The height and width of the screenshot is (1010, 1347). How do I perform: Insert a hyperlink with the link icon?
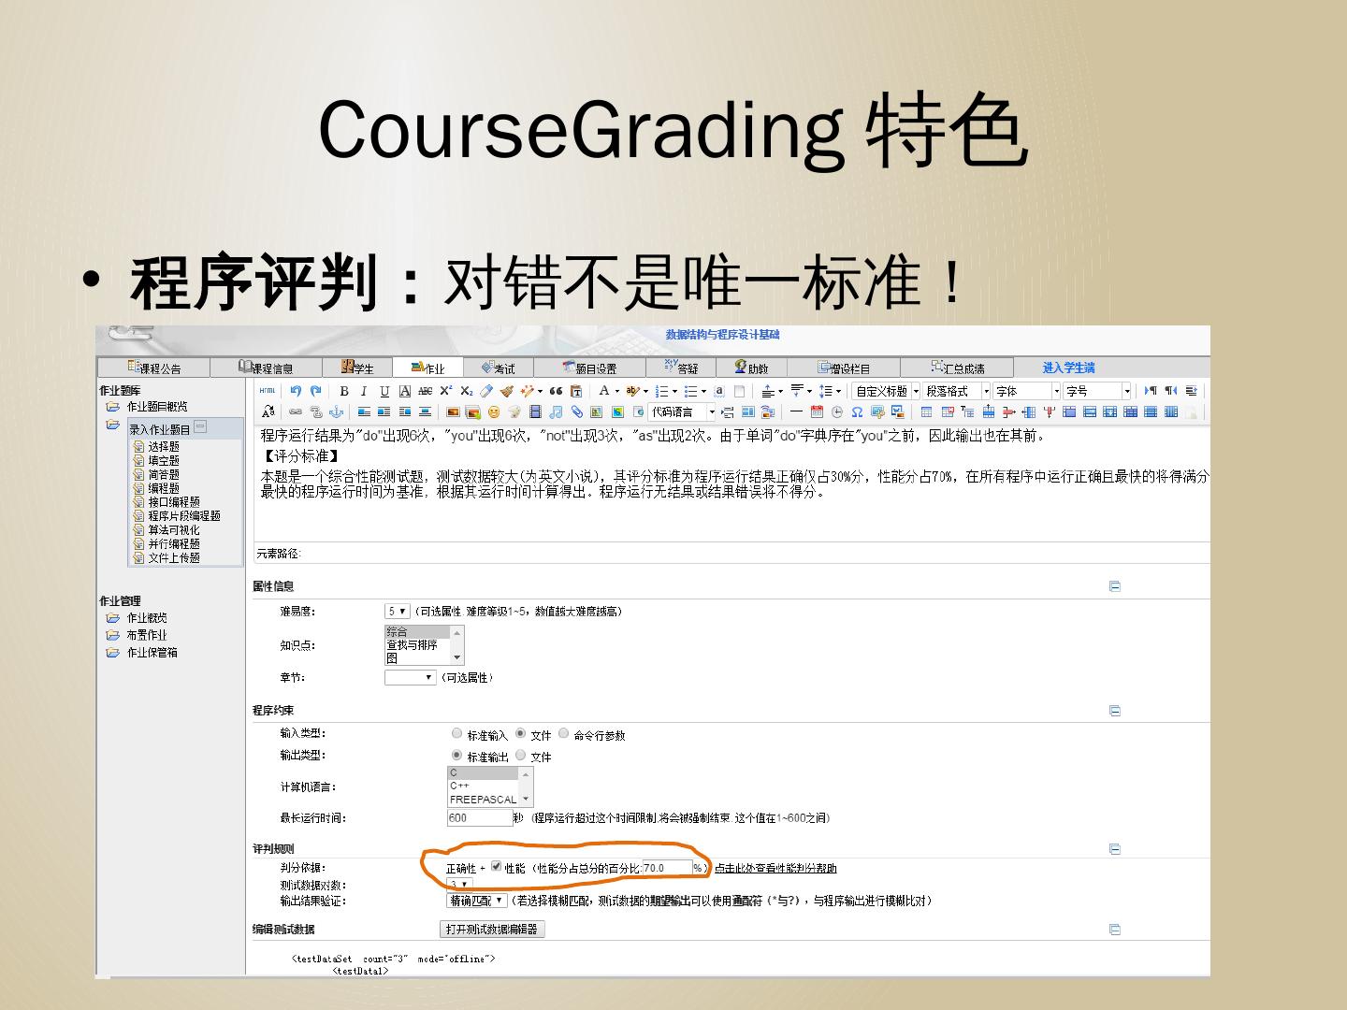pyautogui.click(x=296, y=411)
